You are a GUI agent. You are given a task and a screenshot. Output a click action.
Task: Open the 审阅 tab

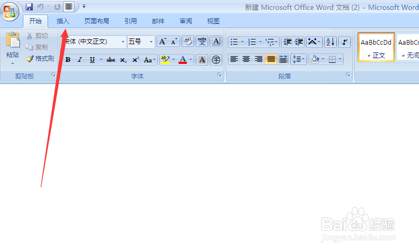(186, 21)
